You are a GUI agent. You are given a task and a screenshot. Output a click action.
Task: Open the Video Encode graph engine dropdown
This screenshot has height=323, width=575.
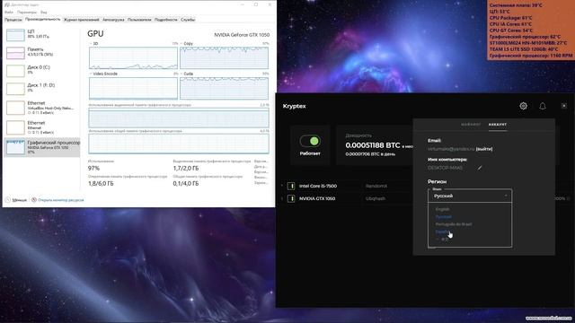[x=104, y=74]
